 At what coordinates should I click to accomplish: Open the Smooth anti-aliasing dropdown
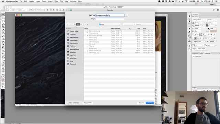213,42
